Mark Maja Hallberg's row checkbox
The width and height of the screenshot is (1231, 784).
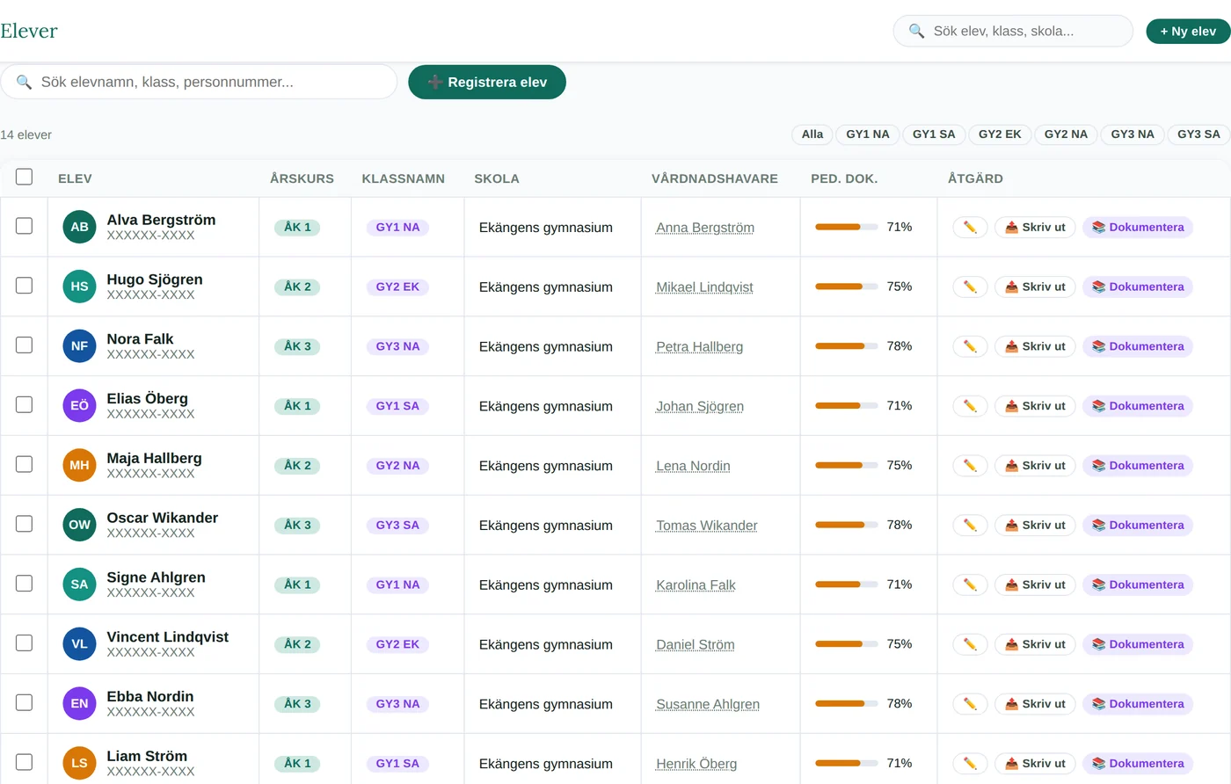(x=24, y=464)
